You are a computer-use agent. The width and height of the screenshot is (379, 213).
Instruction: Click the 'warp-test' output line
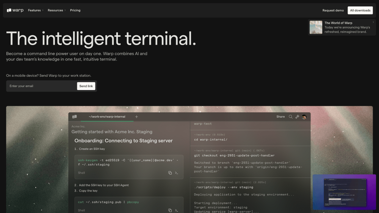[203, 124]
